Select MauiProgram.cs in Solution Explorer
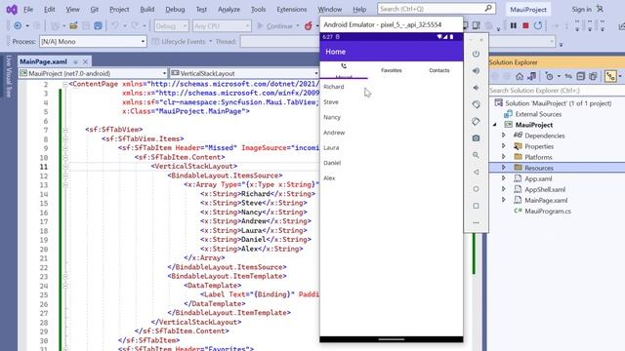Screen dimensions: 625x351 coord(548,211)
